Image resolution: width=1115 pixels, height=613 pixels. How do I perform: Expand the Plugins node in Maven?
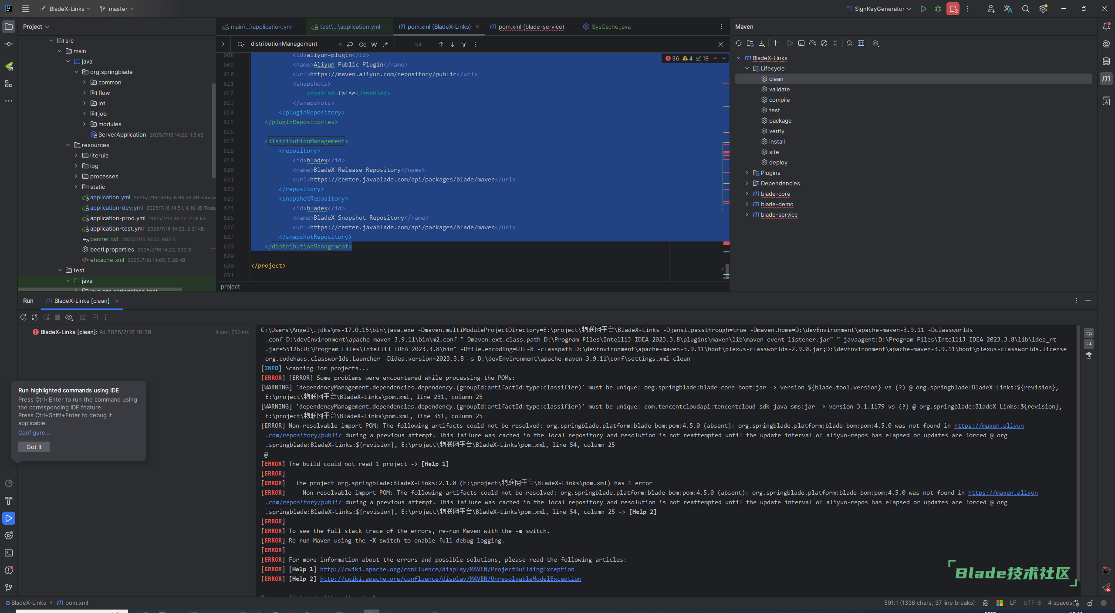coord(747,173)
